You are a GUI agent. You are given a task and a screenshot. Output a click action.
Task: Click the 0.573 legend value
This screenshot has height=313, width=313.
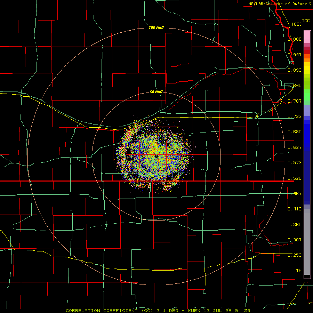[295, 163]
